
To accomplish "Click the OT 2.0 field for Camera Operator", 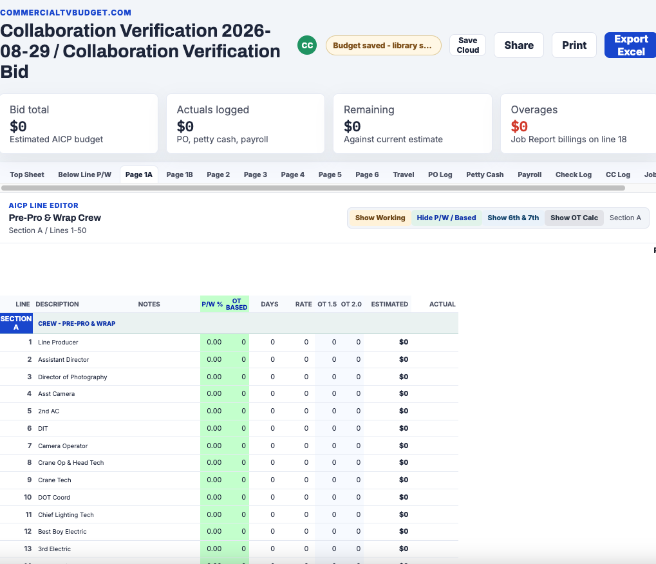I will 353,446.
